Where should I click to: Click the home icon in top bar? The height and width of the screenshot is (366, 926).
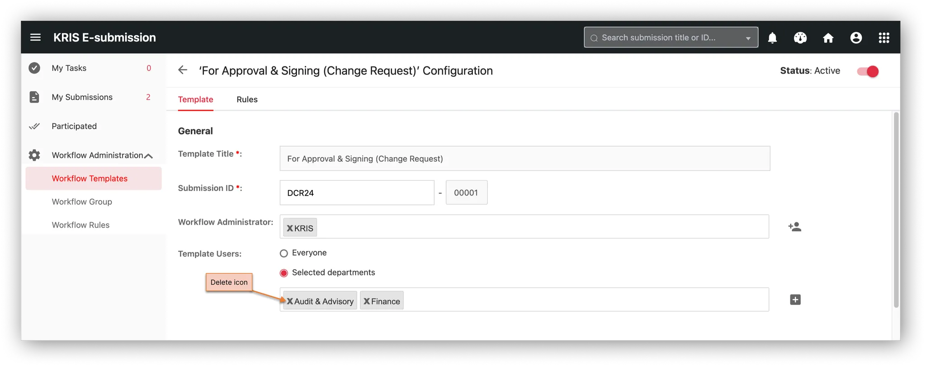click(x=828, y=38)
